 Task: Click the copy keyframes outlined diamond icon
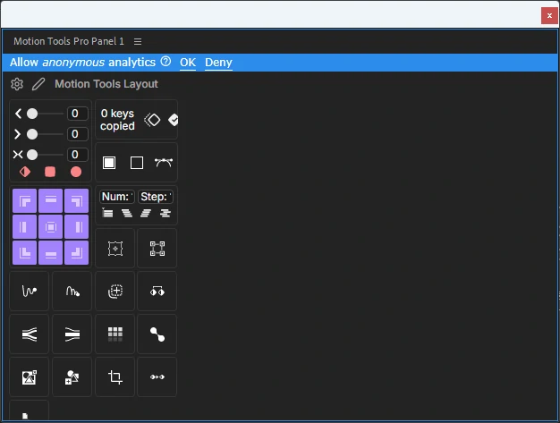coord(152,120)
